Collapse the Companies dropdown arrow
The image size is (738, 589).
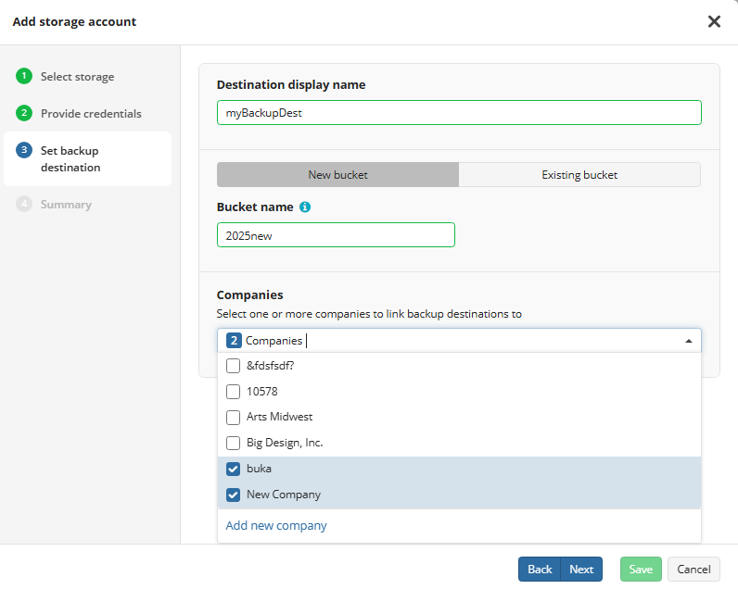click(x=689, y=341)
